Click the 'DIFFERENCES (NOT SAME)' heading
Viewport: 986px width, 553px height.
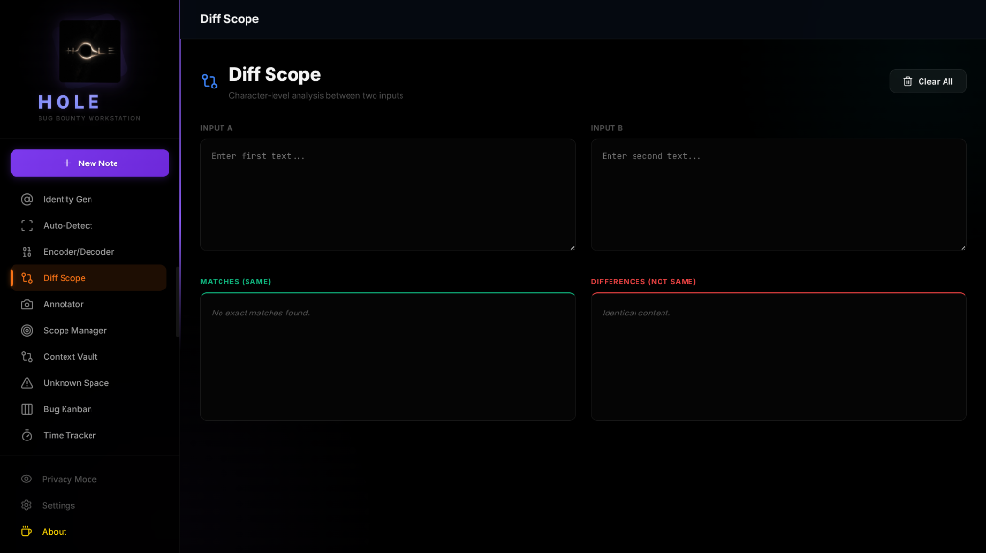[643, 282]
